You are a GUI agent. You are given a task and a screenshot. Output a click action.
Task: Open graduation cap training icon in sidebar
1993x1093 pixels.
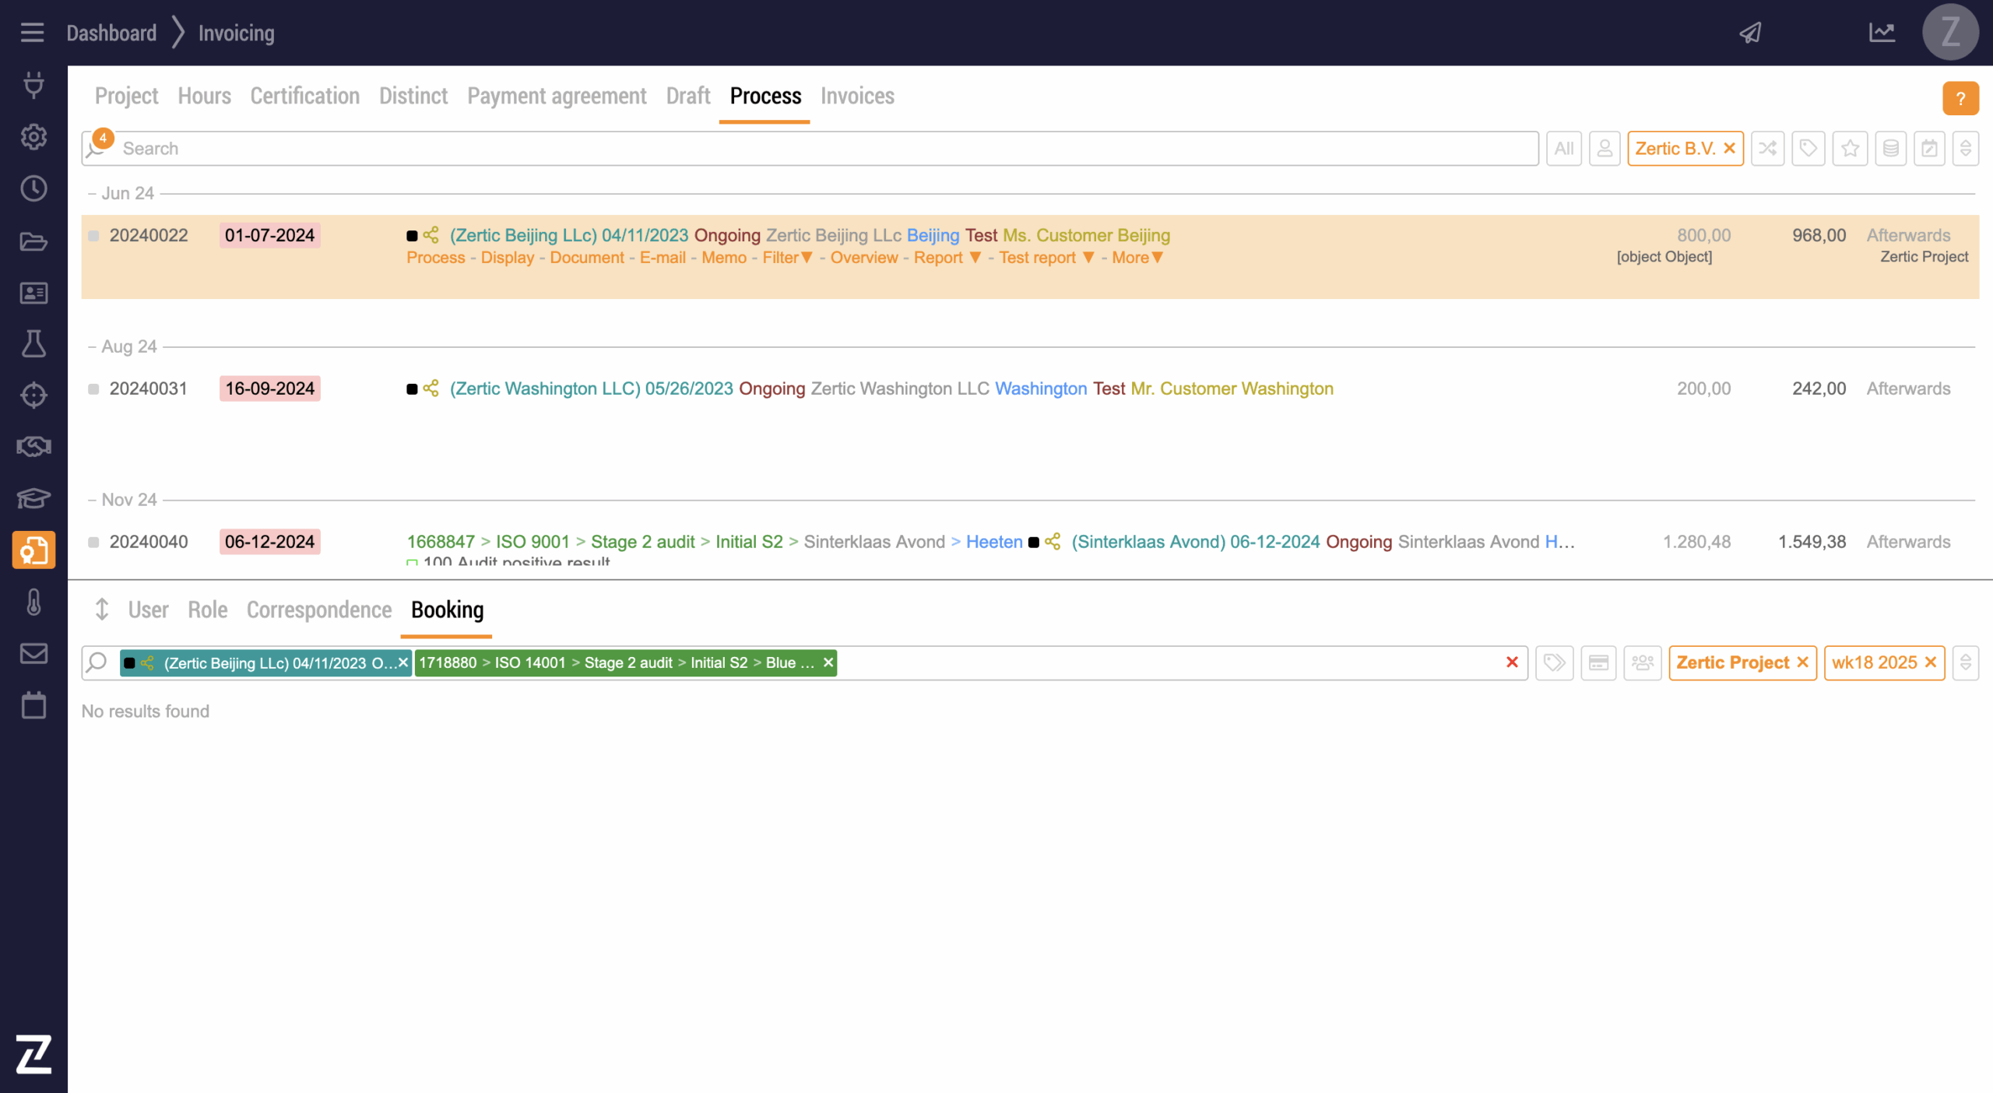(x=33, y=498)
